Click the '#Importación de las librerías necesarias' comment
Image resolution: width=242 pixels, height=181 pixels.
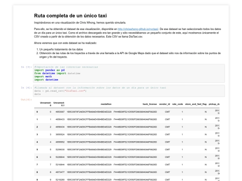point(66,67)
